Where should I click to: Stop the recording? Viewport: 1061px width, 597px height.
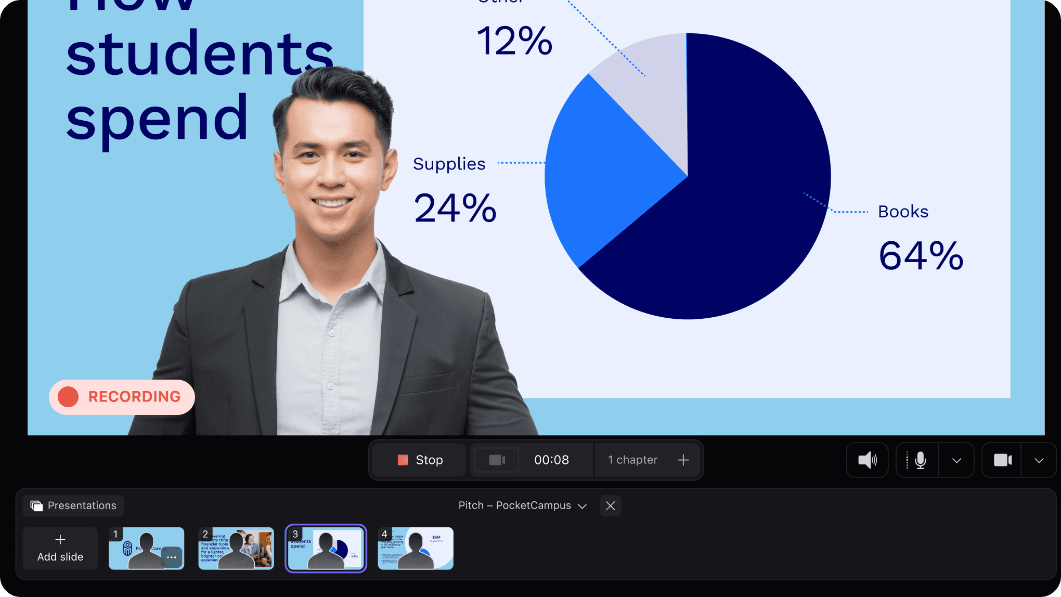click(420, 460)
